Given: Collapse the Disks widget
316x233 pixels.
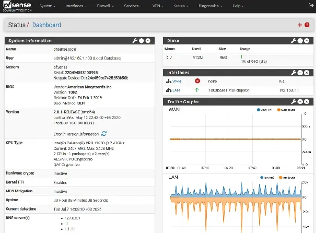Looking at the screenshot, I should point(300,41).
